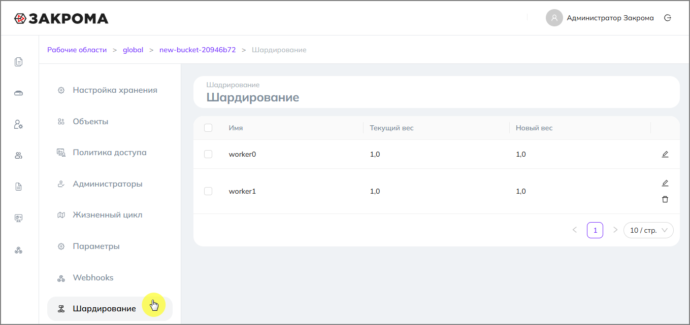The height and width of the screenshot is (325, 690).
Task: Click the storage drive icon in the left rail
Action: (x=19, y=93)
